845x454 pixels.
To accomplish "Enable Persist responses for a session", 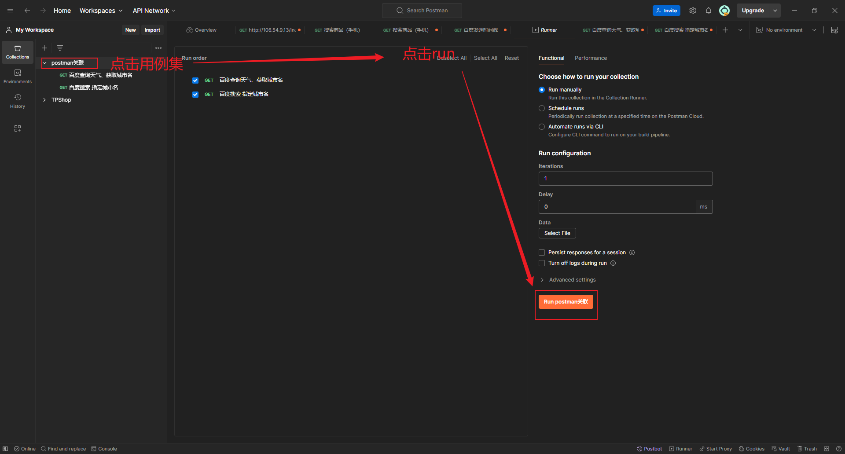I will 542,253.
